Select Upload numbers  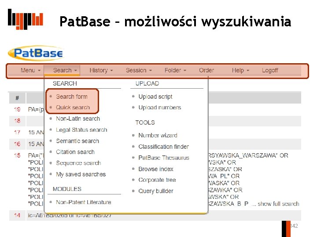160,108
